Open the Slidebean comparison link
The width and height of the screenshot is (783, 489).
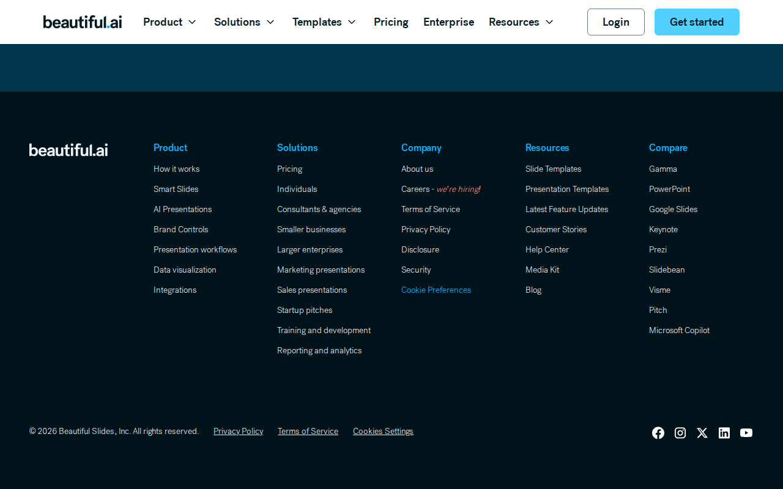pos(667,270)
